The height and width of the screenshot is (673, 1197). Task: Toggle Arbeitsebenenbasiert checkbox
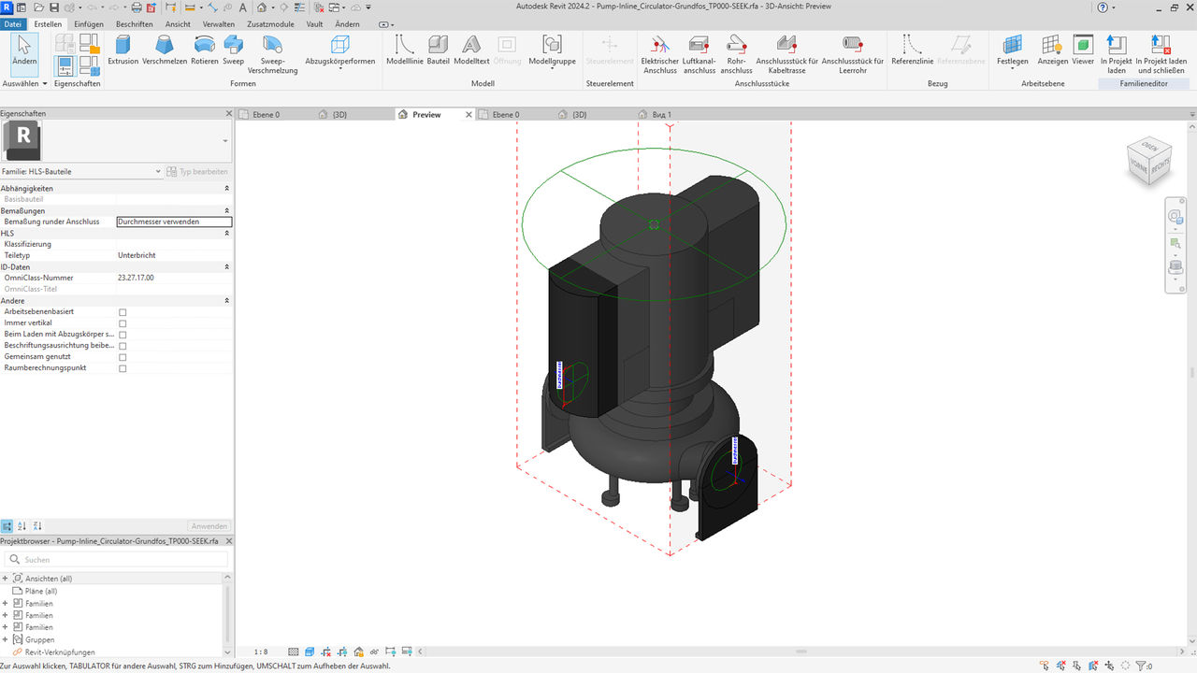123,312
